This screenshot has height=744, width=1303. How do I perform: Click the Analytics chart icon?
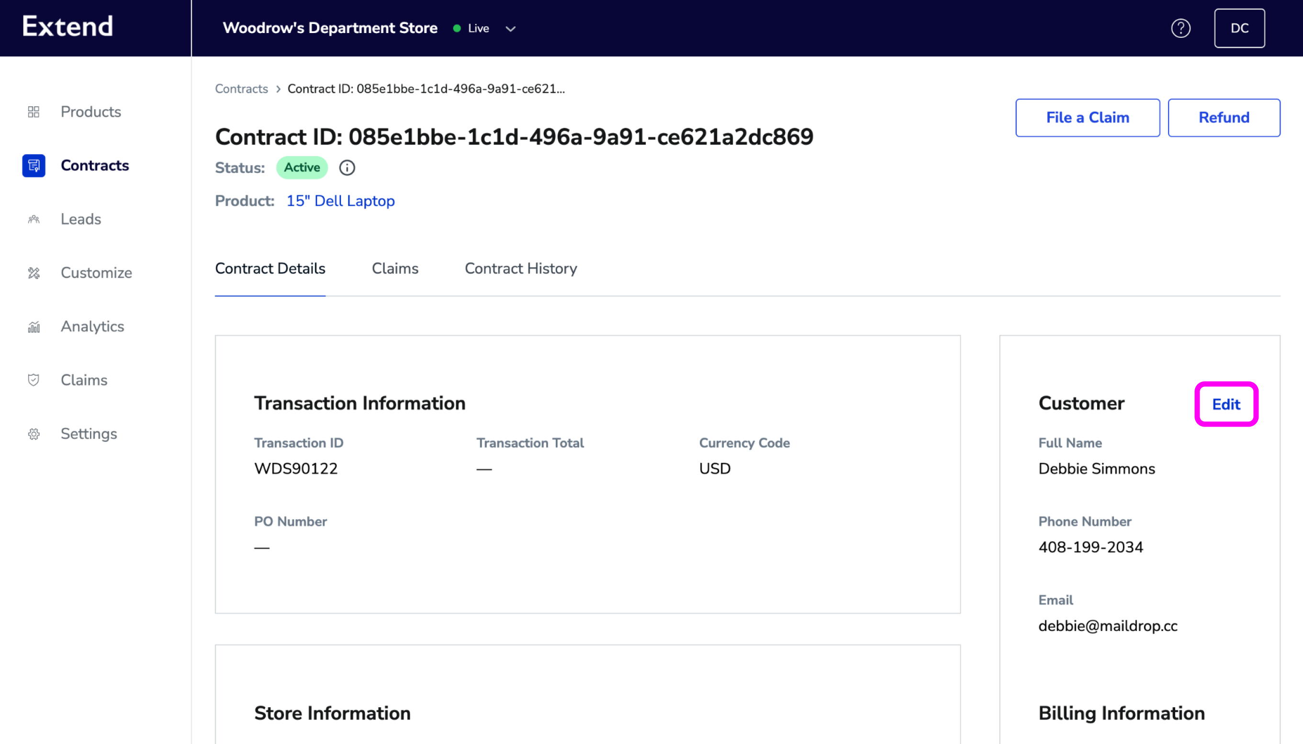click(x=34, y=327)
